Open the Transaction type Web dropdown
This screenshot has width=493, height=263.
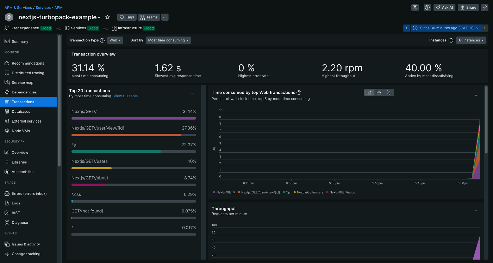tap(115, 40)
